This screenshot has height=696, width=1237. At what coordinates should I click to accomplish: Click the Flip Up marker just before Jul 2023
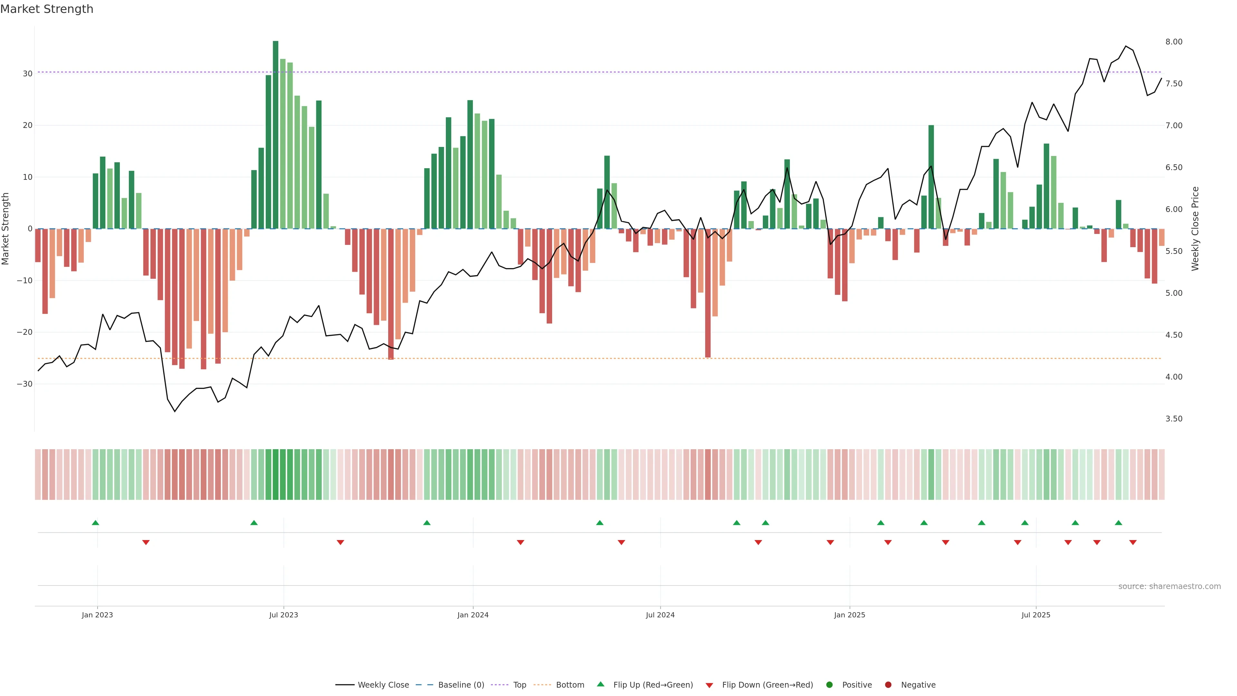point(254,523)
